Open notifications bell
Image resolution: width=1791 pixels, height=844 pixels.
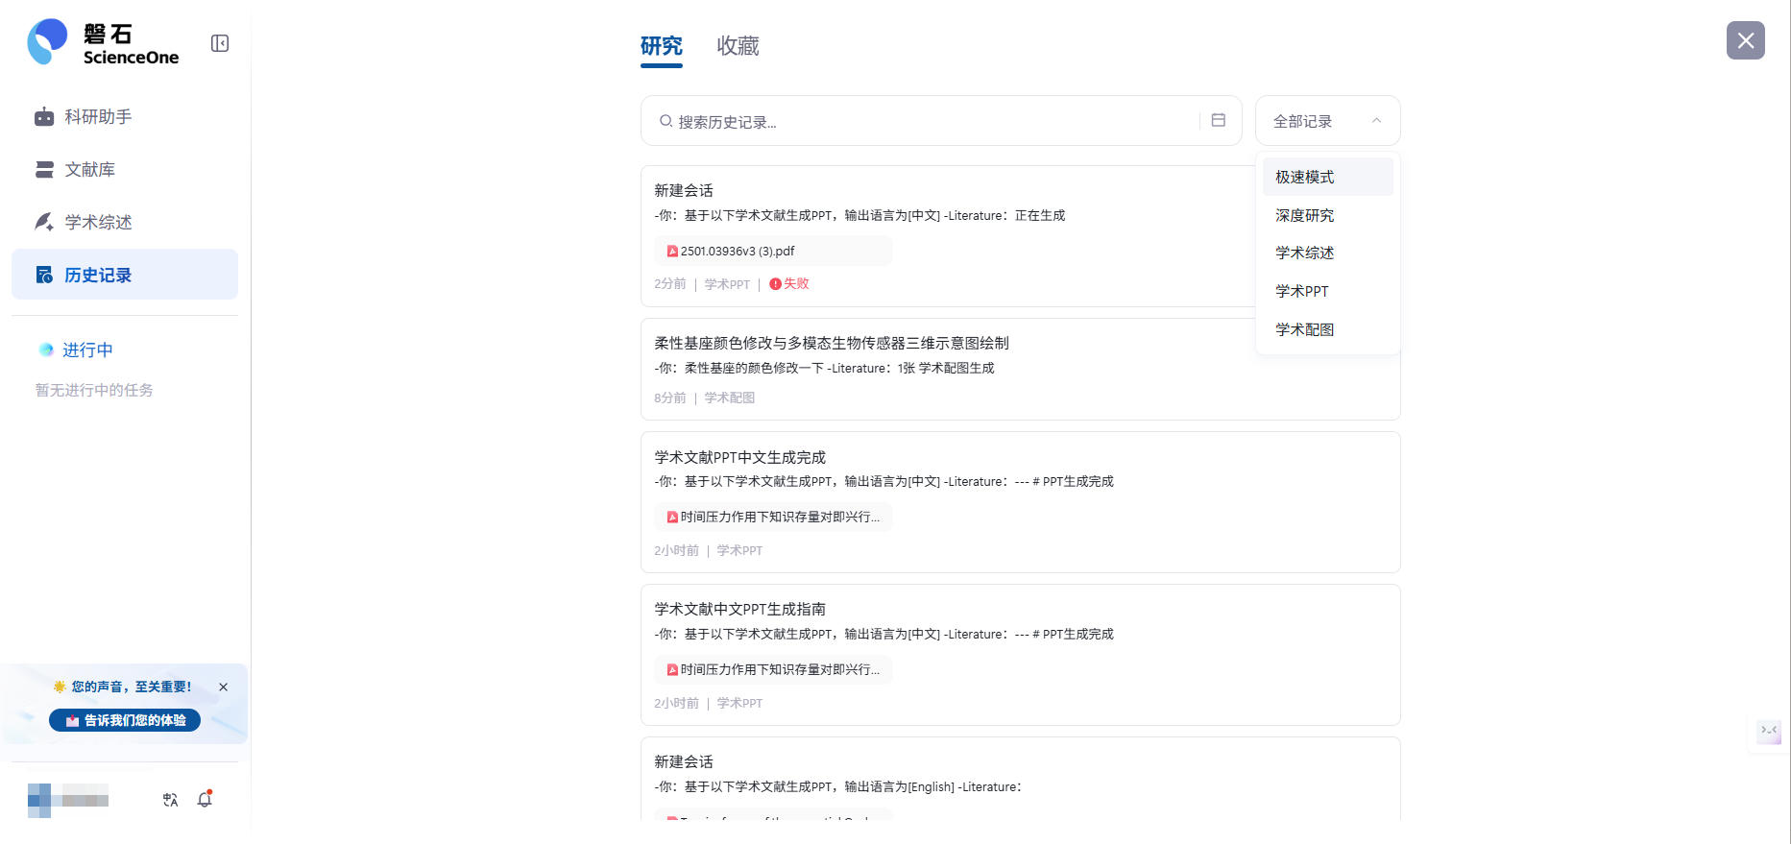(x=205, y=799)
